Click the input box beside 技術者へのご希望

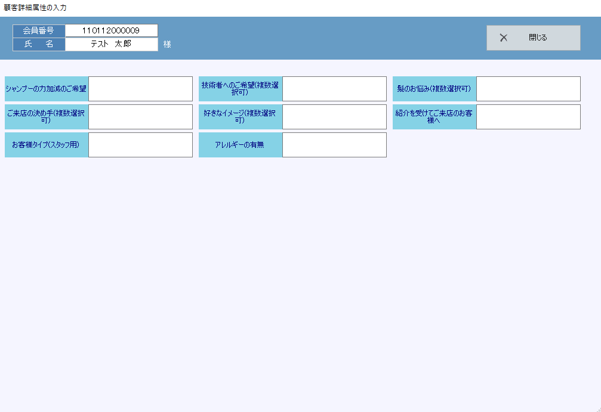click(334, 89)
